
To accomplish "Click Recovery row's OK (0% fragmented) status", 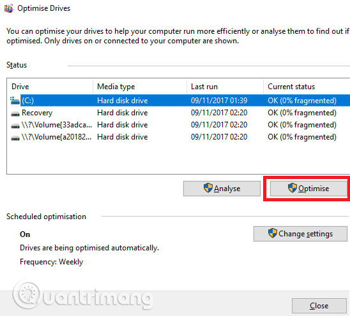I will click(x=302, y=113).
